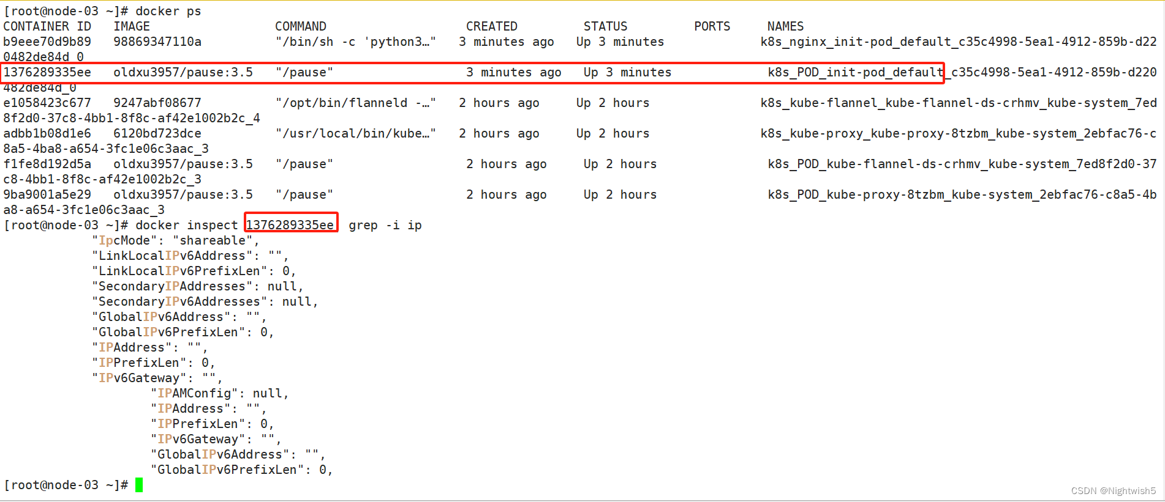
Task: Click the "Up 2 hours" status of flanneld container
Action: [613, 103]
